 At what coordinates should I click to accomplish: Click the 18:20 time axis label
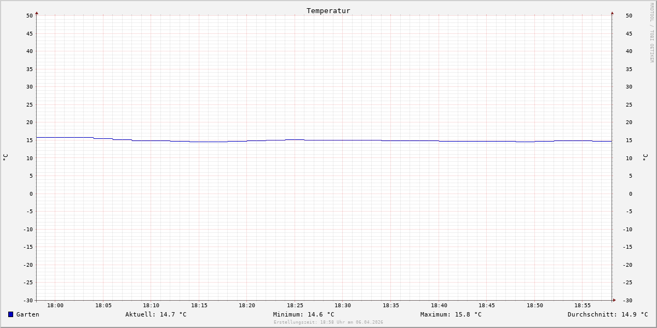point(247,305)
